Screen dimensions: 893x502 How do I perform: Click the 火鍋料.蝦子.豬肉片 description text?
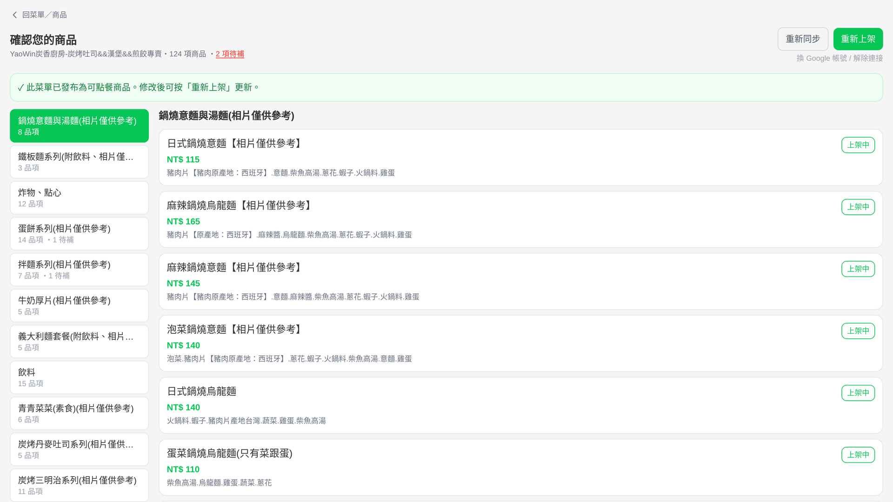pos(247,421)
